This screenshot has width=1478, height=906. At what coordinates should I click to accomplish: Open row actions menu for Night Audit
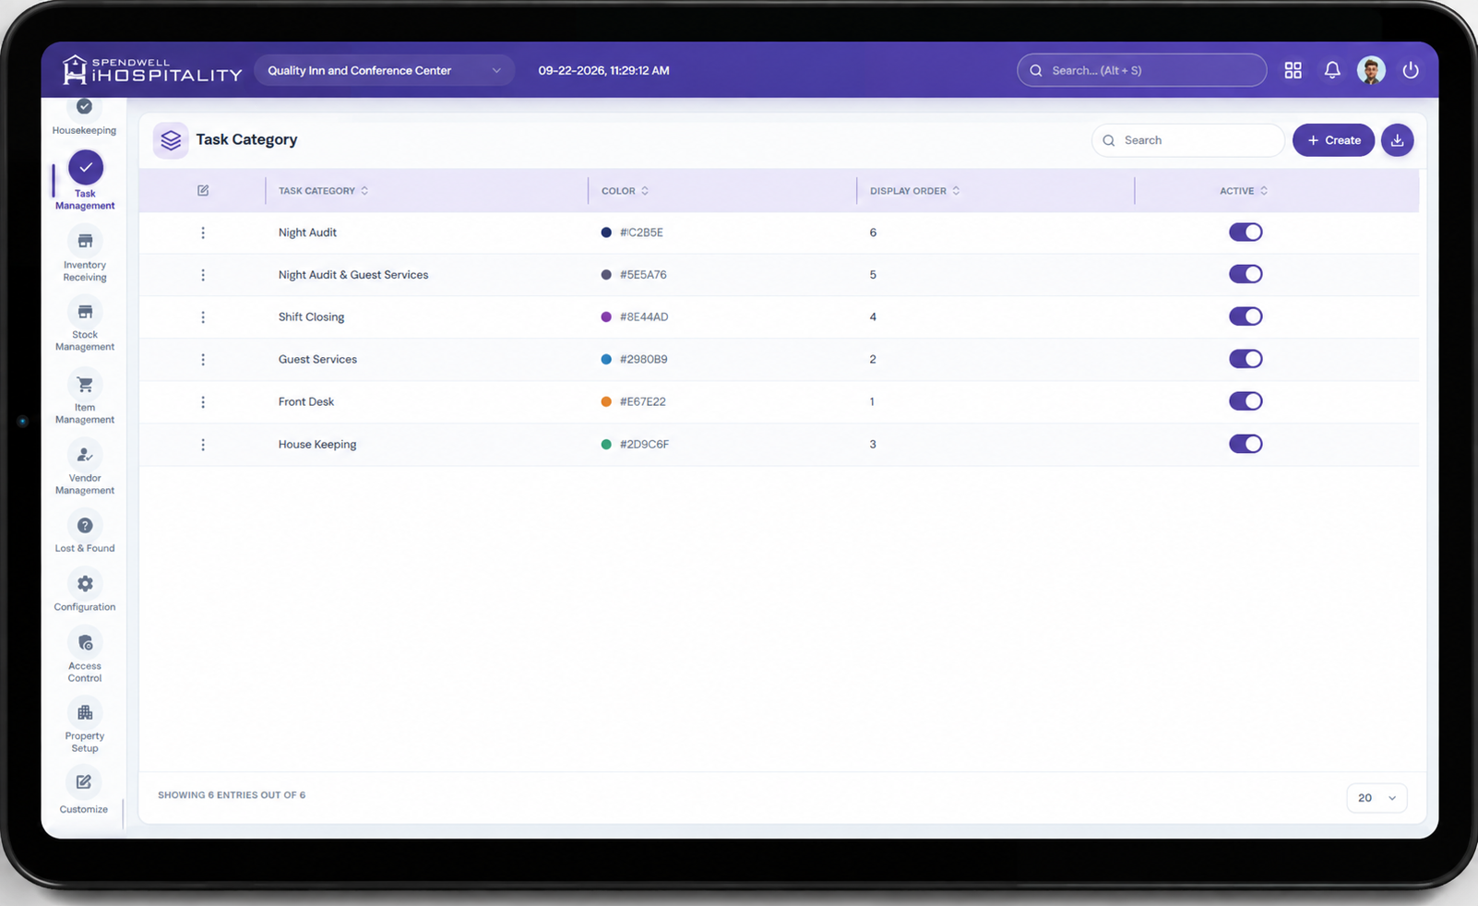click(x=203, y=232)
